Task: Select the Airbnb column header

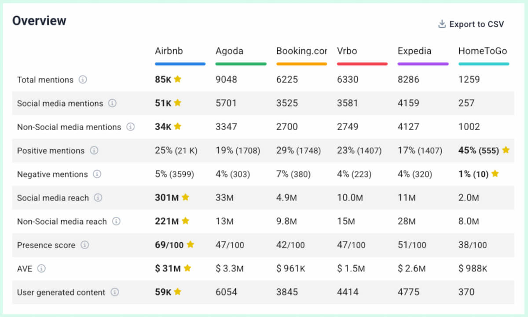Action: 169,51
